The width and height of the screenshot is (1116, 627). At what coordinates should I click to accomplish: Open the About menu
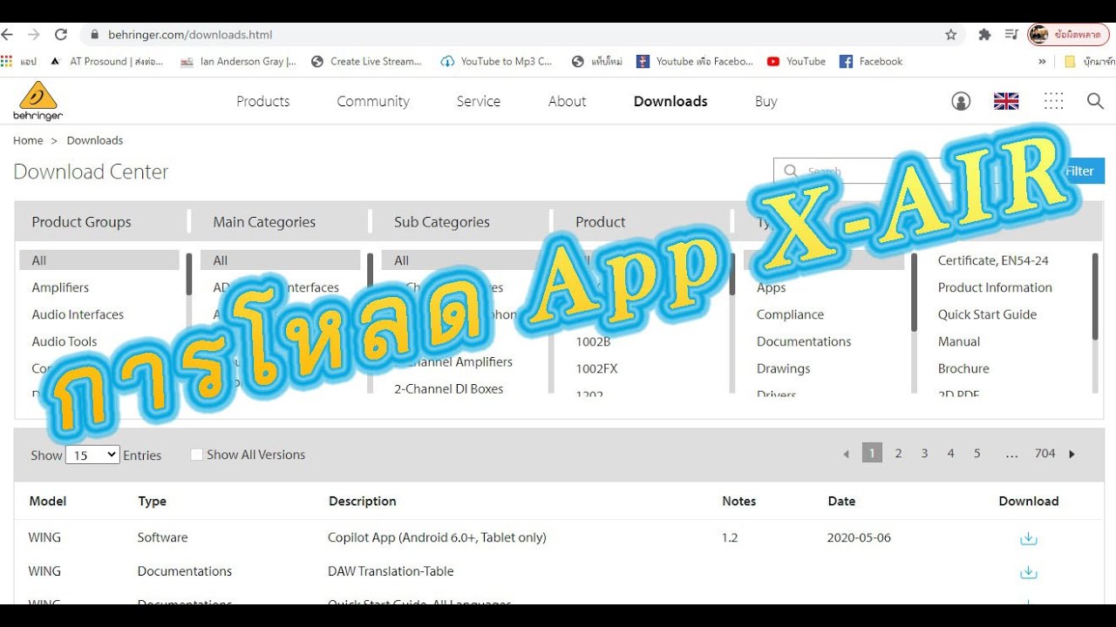click(567, 101)
